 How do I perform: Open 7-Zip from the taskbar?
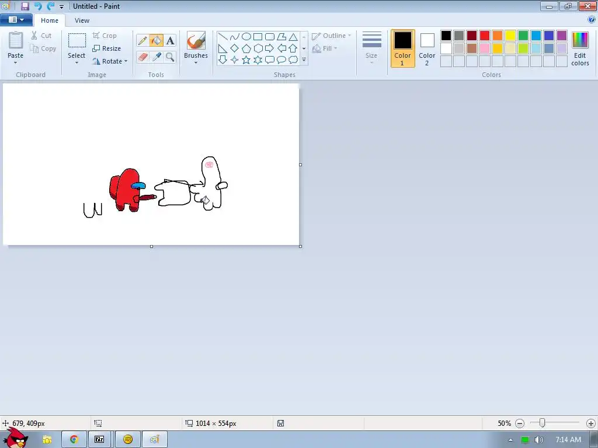(99, 440)
